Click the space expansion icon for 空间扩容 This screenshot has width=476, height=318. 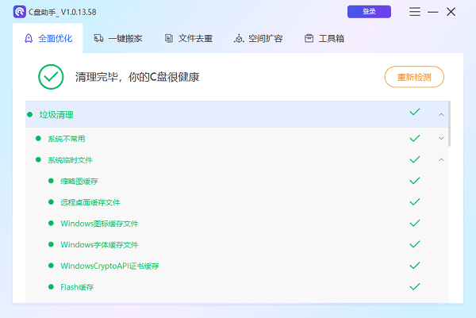[239, 39]
